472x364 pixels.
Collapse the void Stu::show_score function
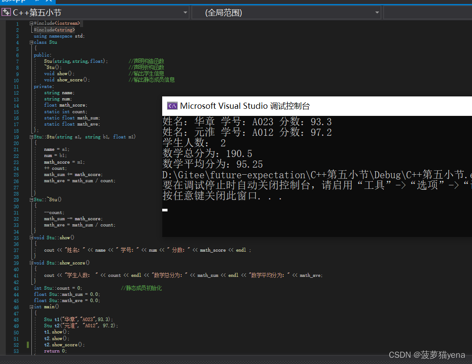[31, 263]
